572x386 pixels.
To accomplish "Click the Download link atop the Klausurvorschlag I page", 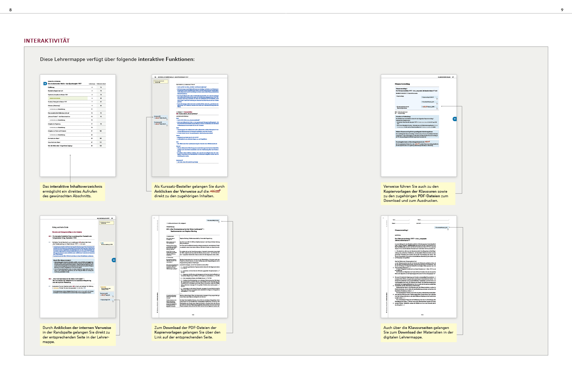I will 441,228.
